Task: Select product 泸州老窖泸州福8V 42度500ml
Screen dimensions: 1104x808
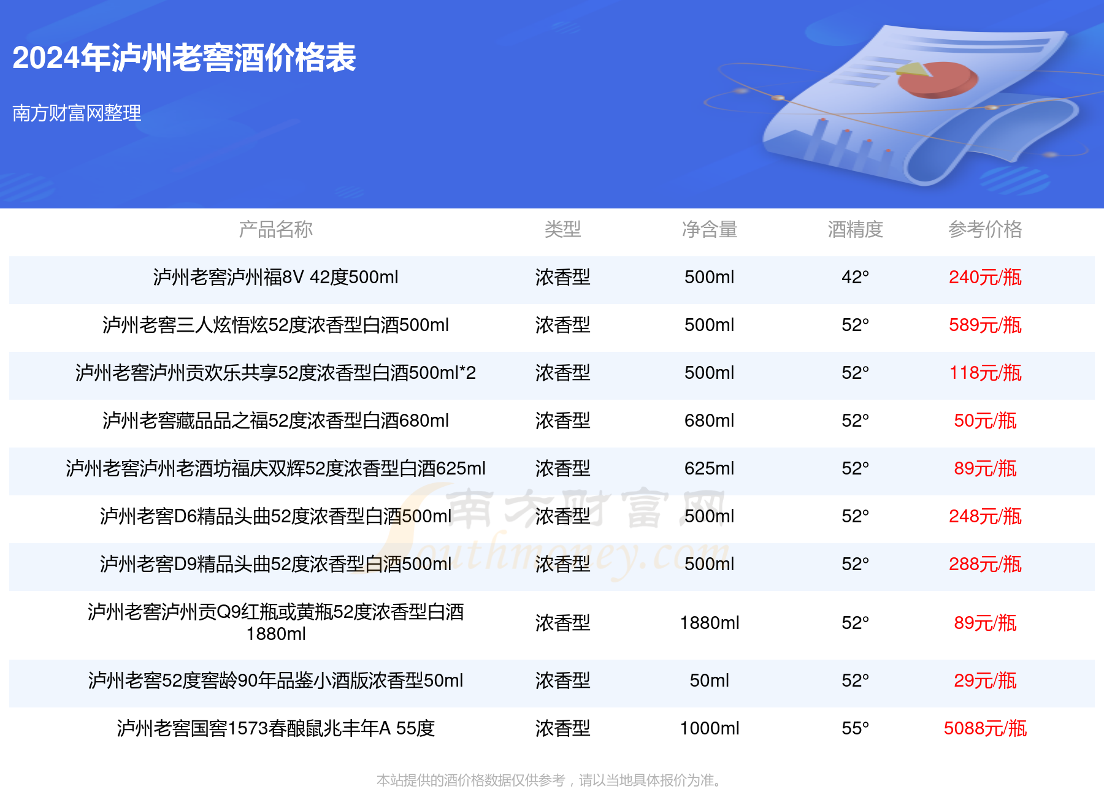Action: tap(275, 277)
